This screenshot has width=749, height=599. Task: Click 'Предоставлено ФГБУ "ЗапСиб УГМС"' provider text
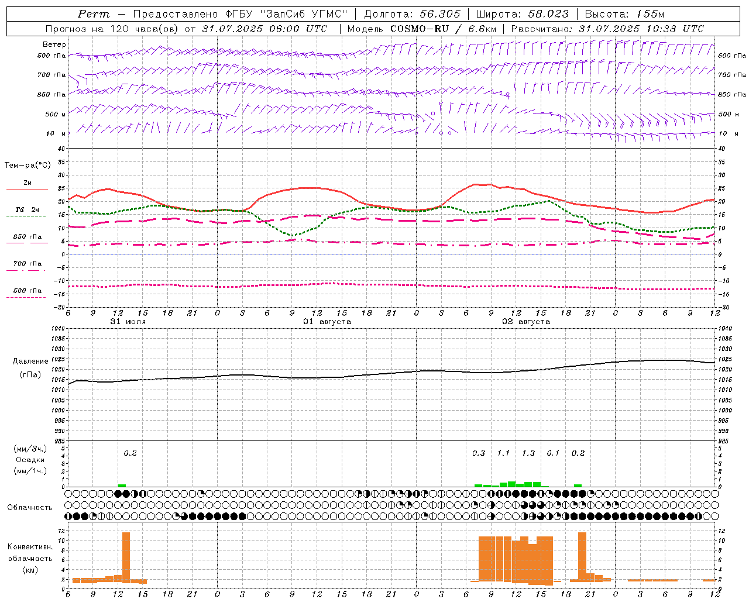tap(241, 14)
